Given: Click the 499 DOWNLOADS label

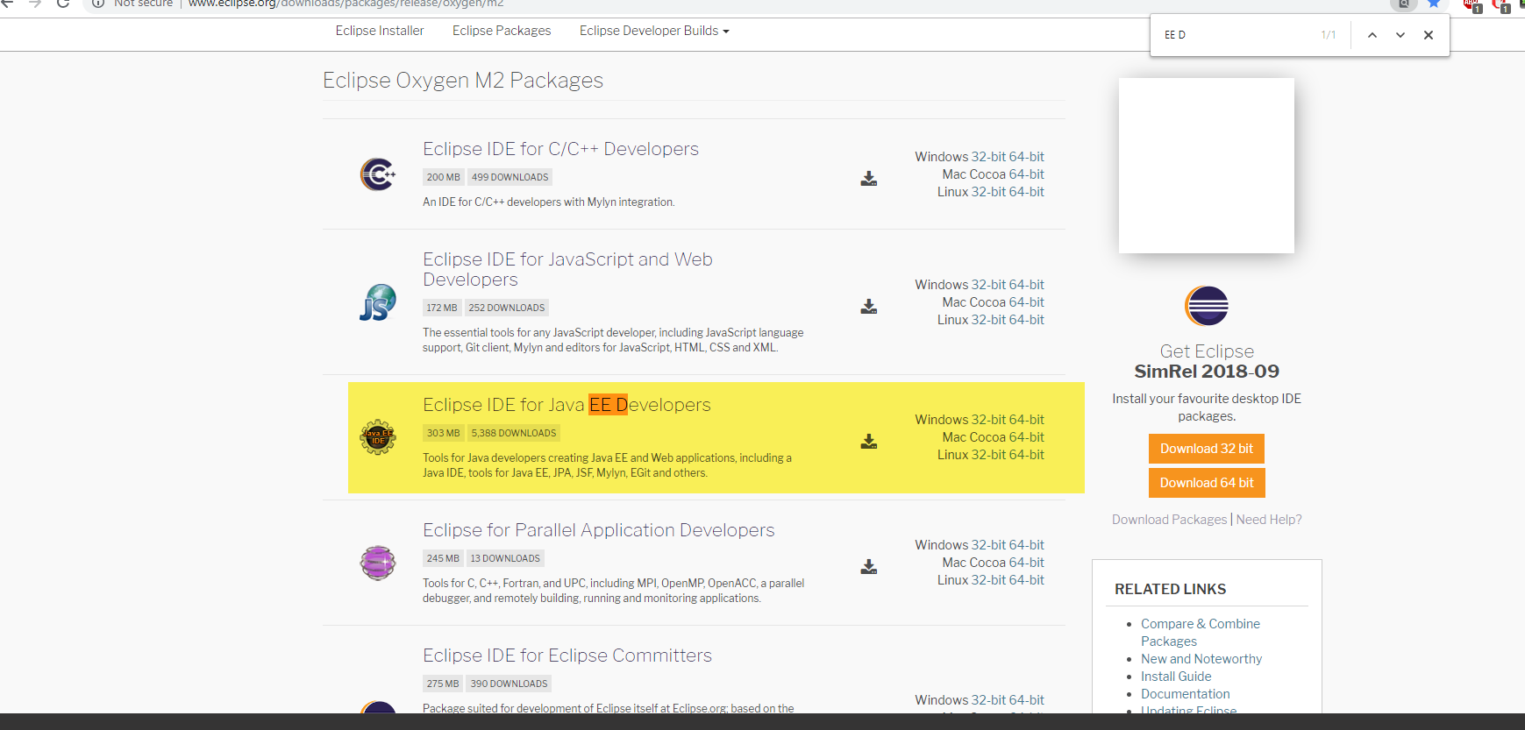Looking at the screenshot, I should point(510,177).
